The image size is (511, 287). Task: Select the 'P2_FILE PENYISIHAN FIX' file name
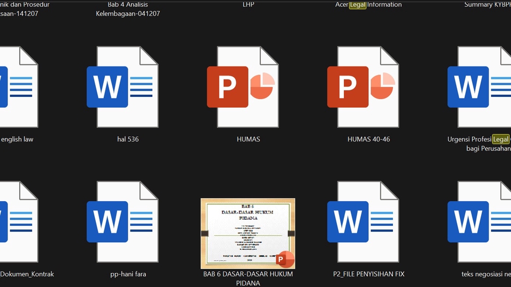coord(368,274)
